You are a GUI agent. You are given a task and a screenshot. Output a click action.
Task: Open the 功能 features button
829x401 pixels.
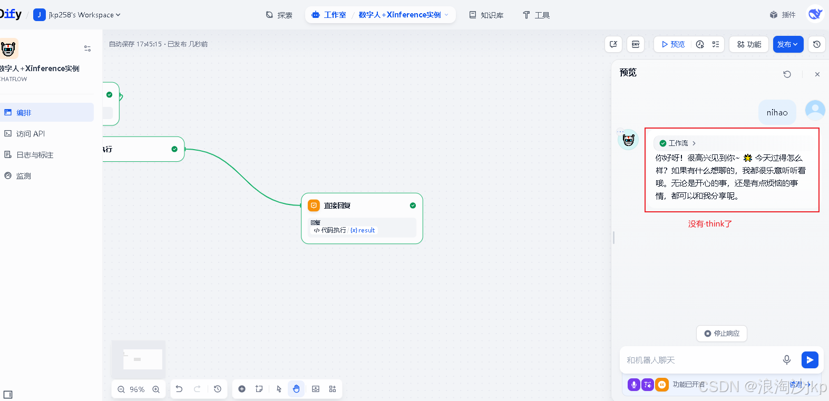click(x=749, y=44)
